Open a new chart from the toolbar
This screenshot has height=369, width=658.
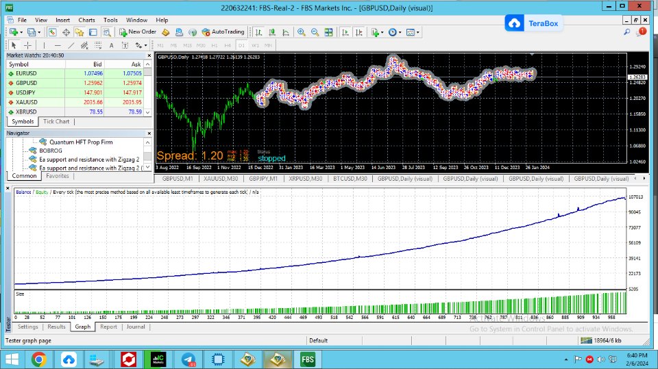pyautogui.click(x=14, y=32)
